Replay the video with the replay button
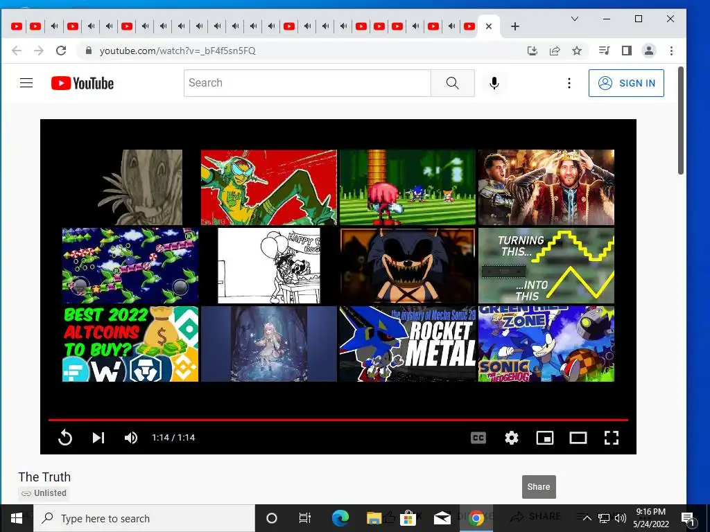 tap(64, 438)
